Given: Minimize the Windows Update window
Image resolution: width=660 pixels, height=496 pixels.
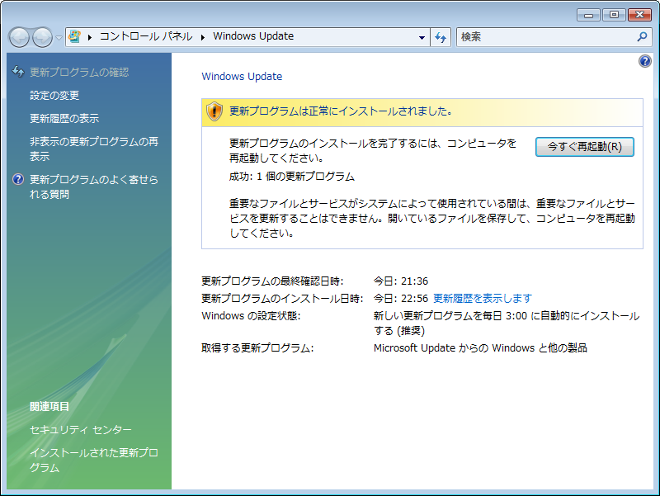Looking at the screenshot, I should point(588,15).
